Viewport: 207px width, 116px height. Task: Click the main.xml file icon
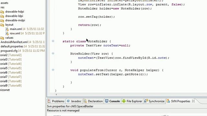[x=7, y=29]
